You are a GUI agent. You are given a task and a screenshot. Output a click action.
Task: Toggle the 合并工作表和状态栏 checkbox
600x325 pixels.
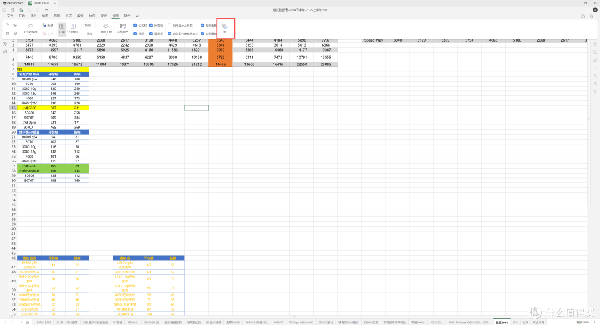point(169,34)
